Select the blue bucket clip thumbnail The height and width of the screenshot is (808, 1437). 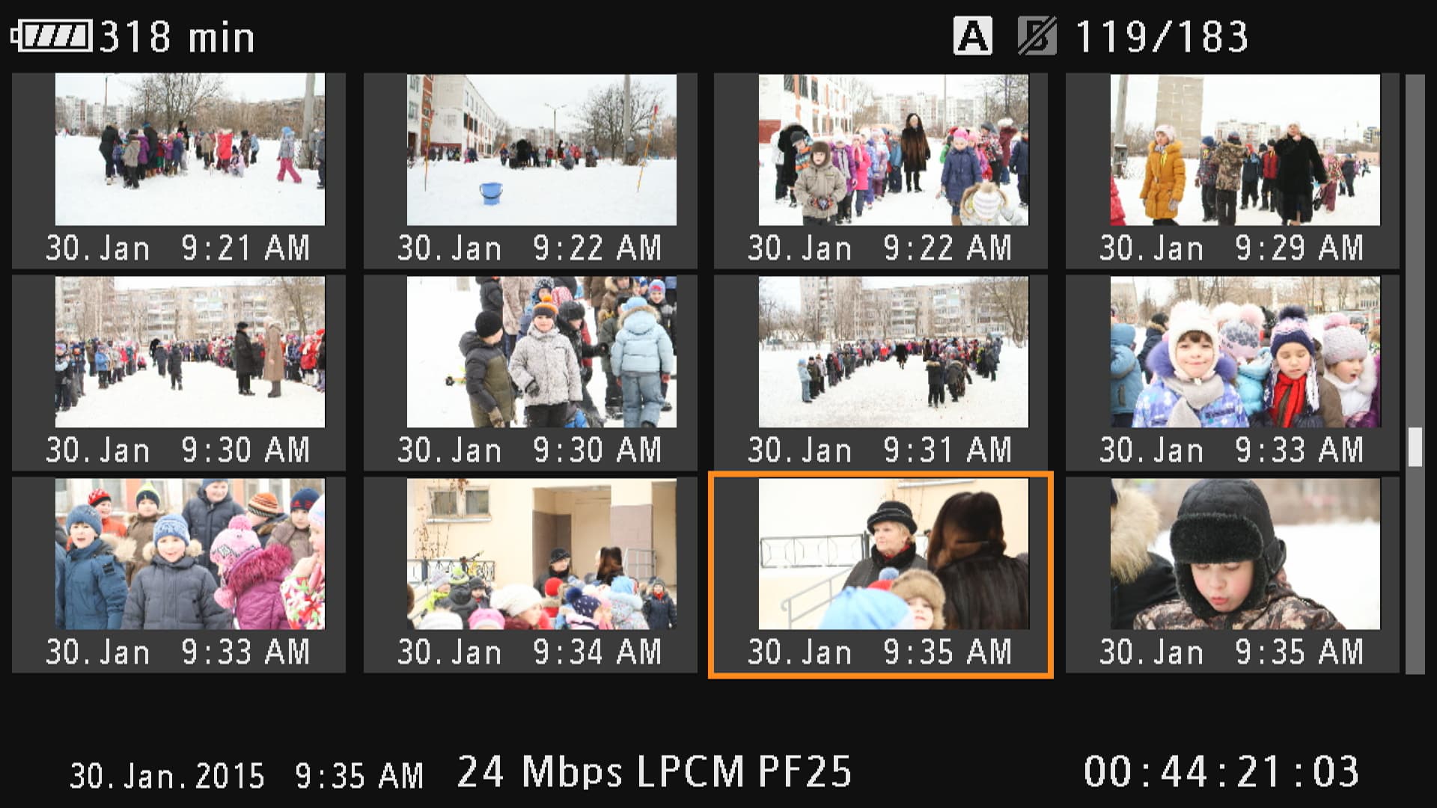(x=531, y=171)
